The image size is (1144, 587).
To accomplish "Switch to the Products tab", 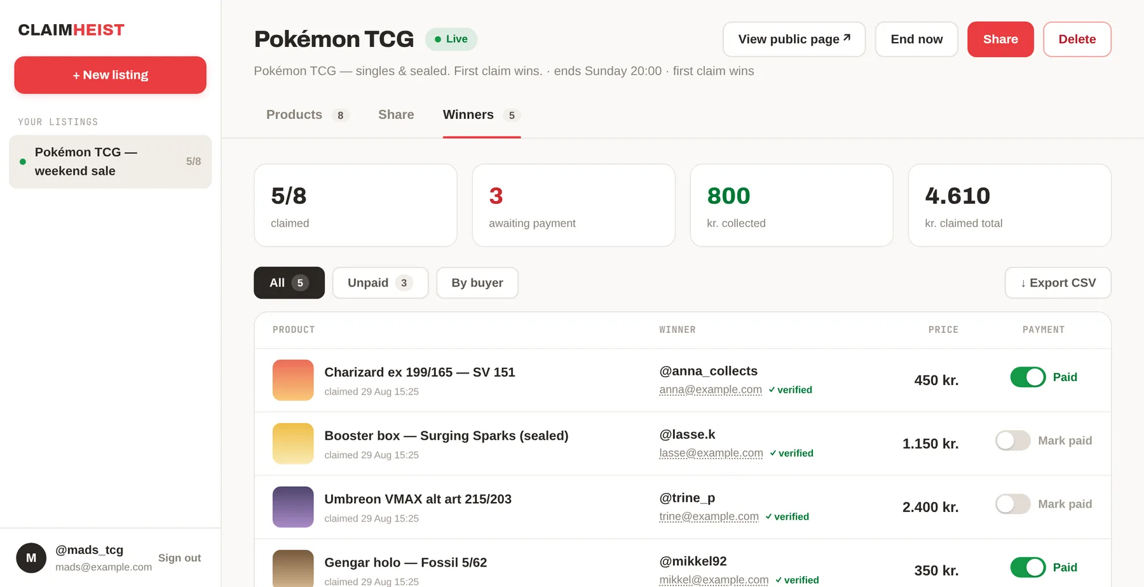I will click(x=308, y=115).
